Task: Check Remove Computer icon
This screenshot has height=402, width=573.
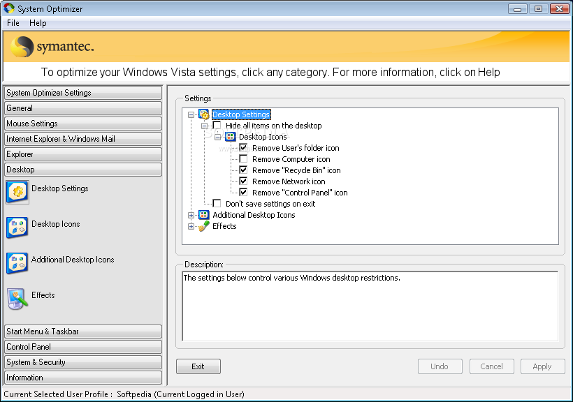Action: click(x=243, y=159)
